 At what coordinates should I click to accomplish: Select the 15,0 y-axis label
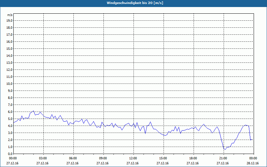pyautogui.click(x=10, y=48)
